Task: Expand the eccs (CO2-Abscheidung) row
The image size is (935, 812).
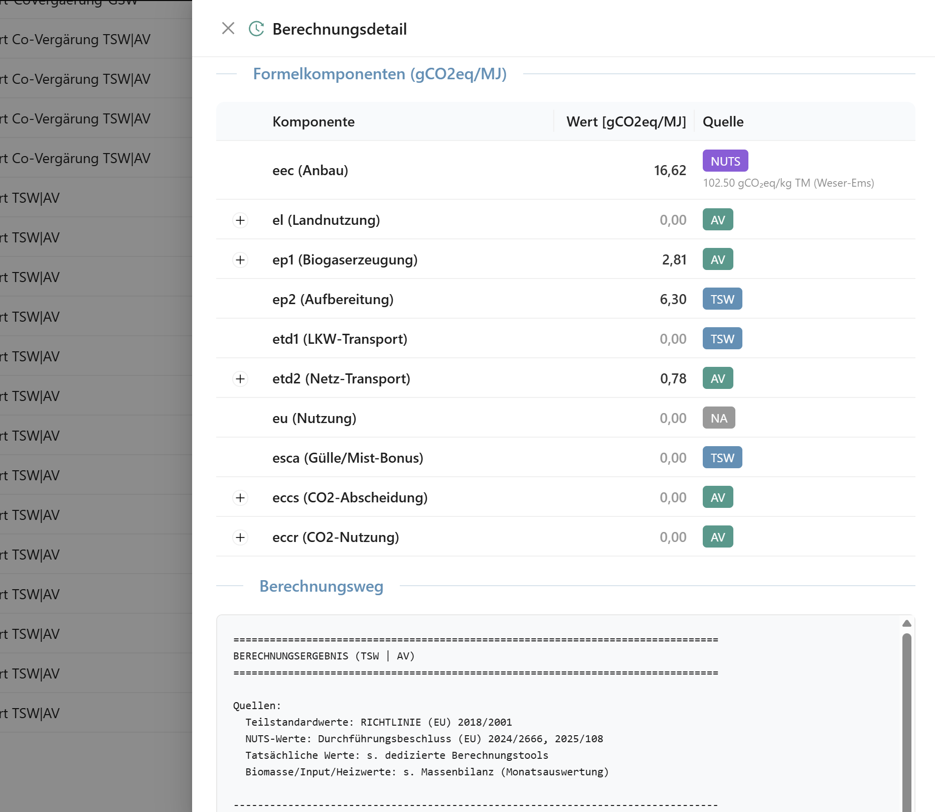Action: (240, 498)
